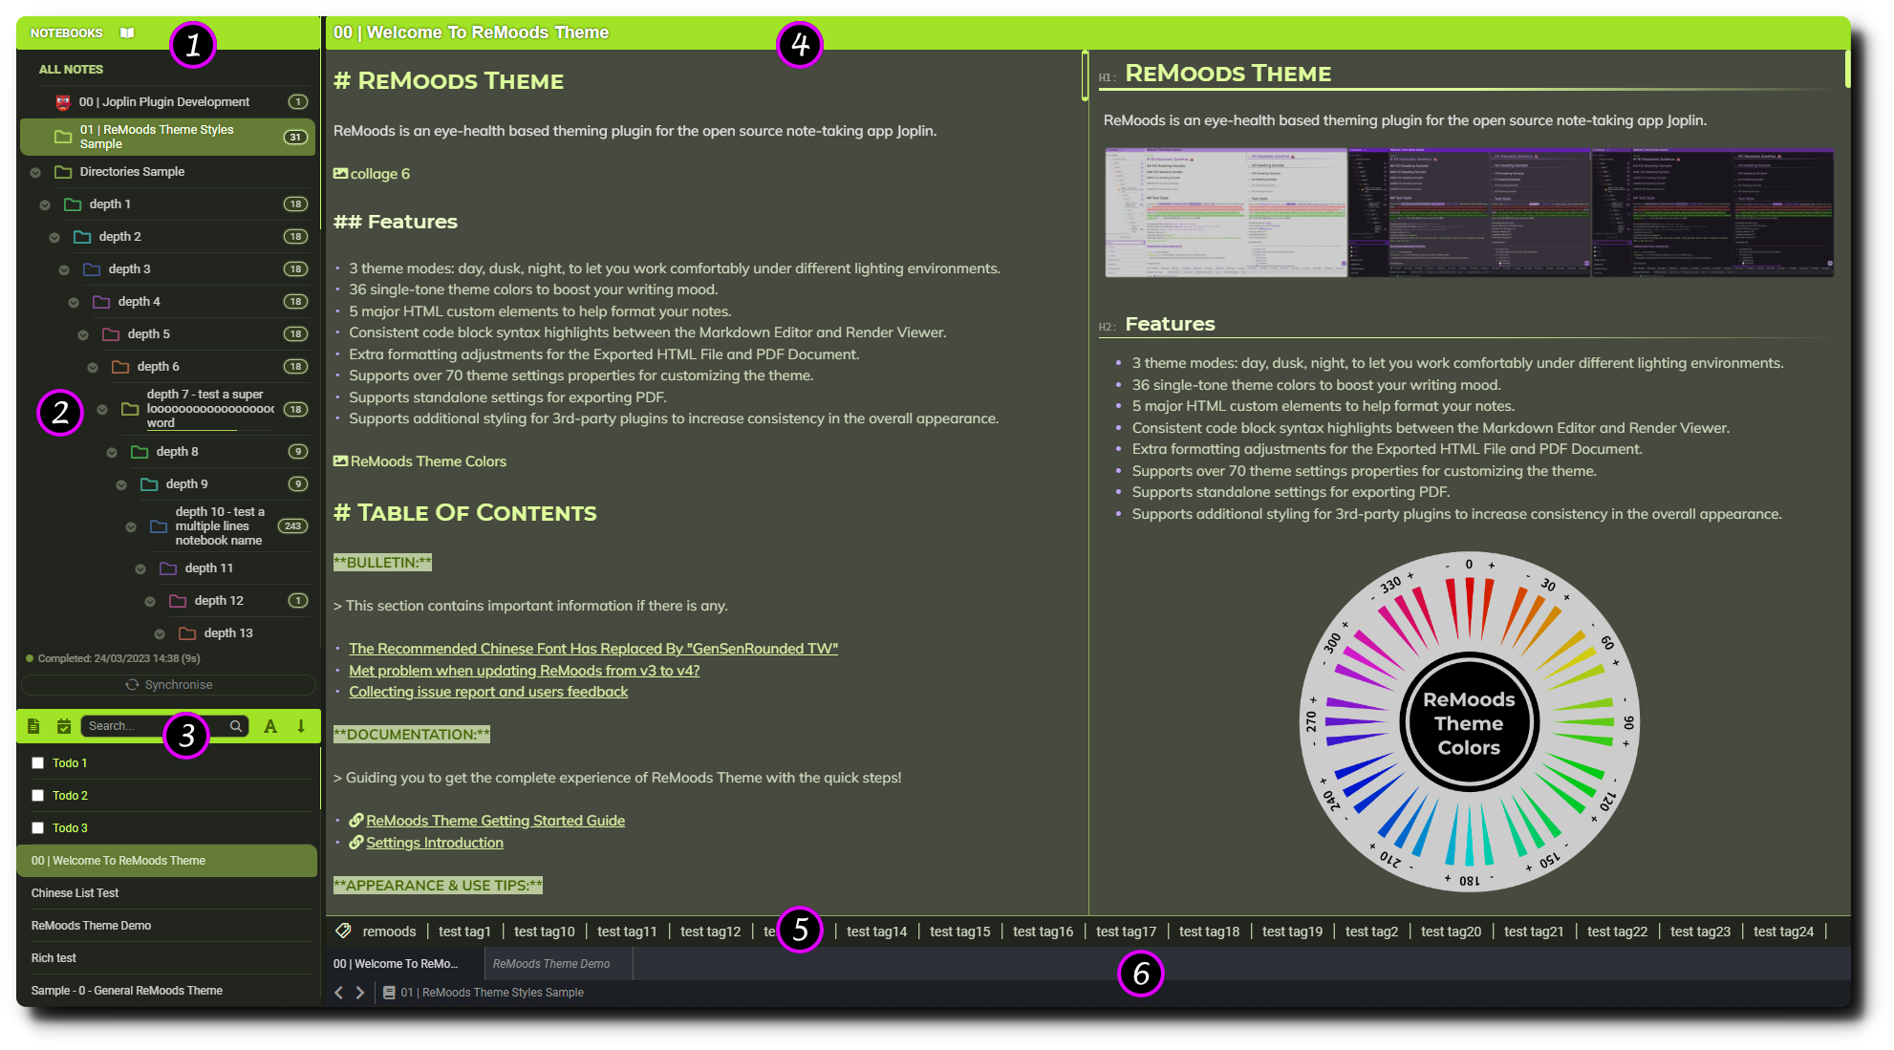This screenshot has width=1894, height=1050.
Task: Click the sort field 'A' icon
Action: pyautogui.click(x=270, y=726)
